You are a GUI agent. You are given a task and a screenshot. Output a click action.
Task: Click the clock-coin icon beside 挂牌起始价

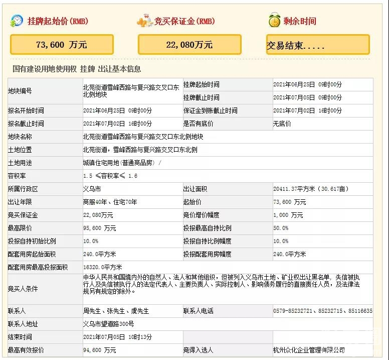[x=17, y=21]
